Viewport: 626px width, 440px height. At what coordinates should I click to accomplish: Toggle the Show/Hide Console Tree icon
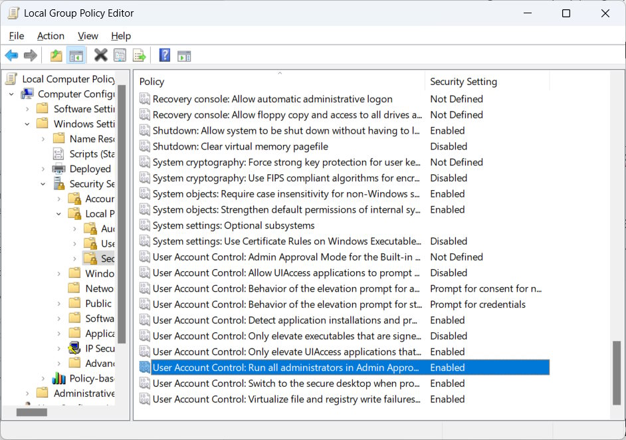76,55
